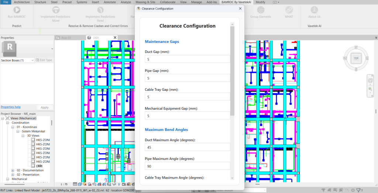Image resolution: width=378 pixels, height=193 pixels.
Task: Click the Duct Gap (mm) input field
Action: (x=187, y=59)
